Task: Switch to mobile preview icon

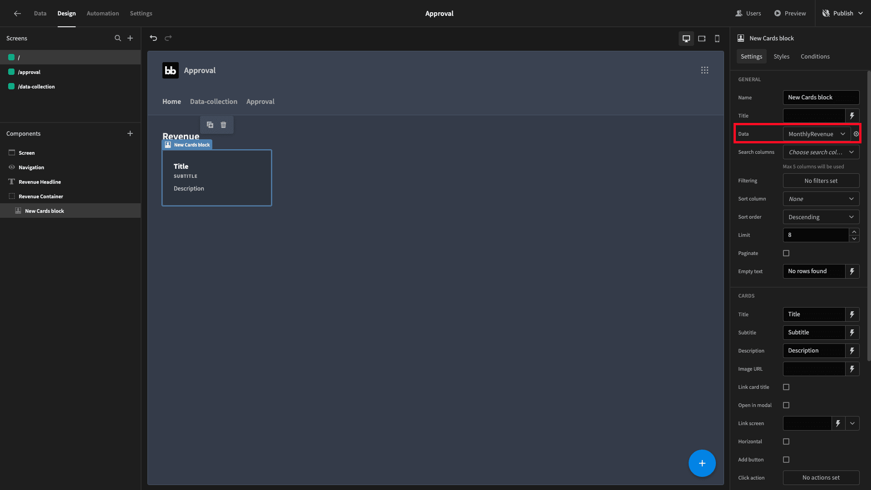Action: [717, 39]
